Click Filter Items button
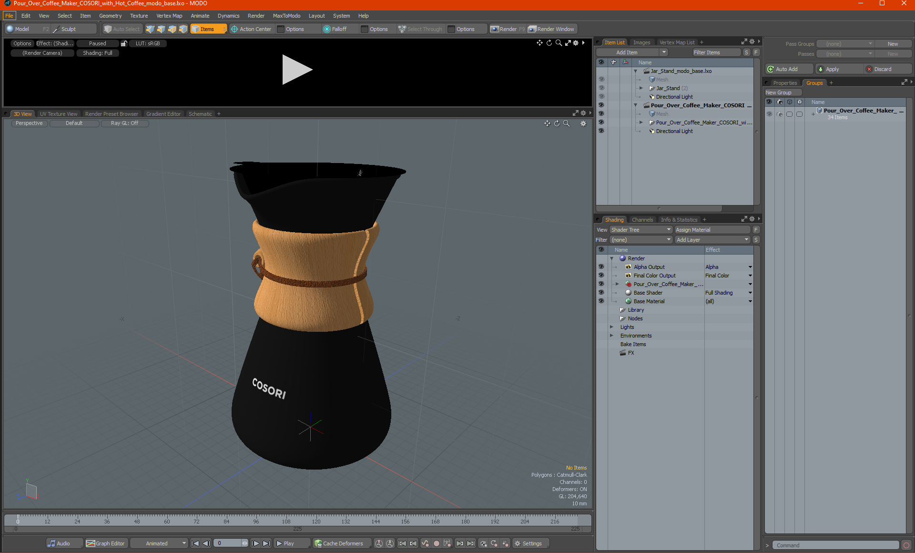This screenshot has height=553, width=915. 716,52
